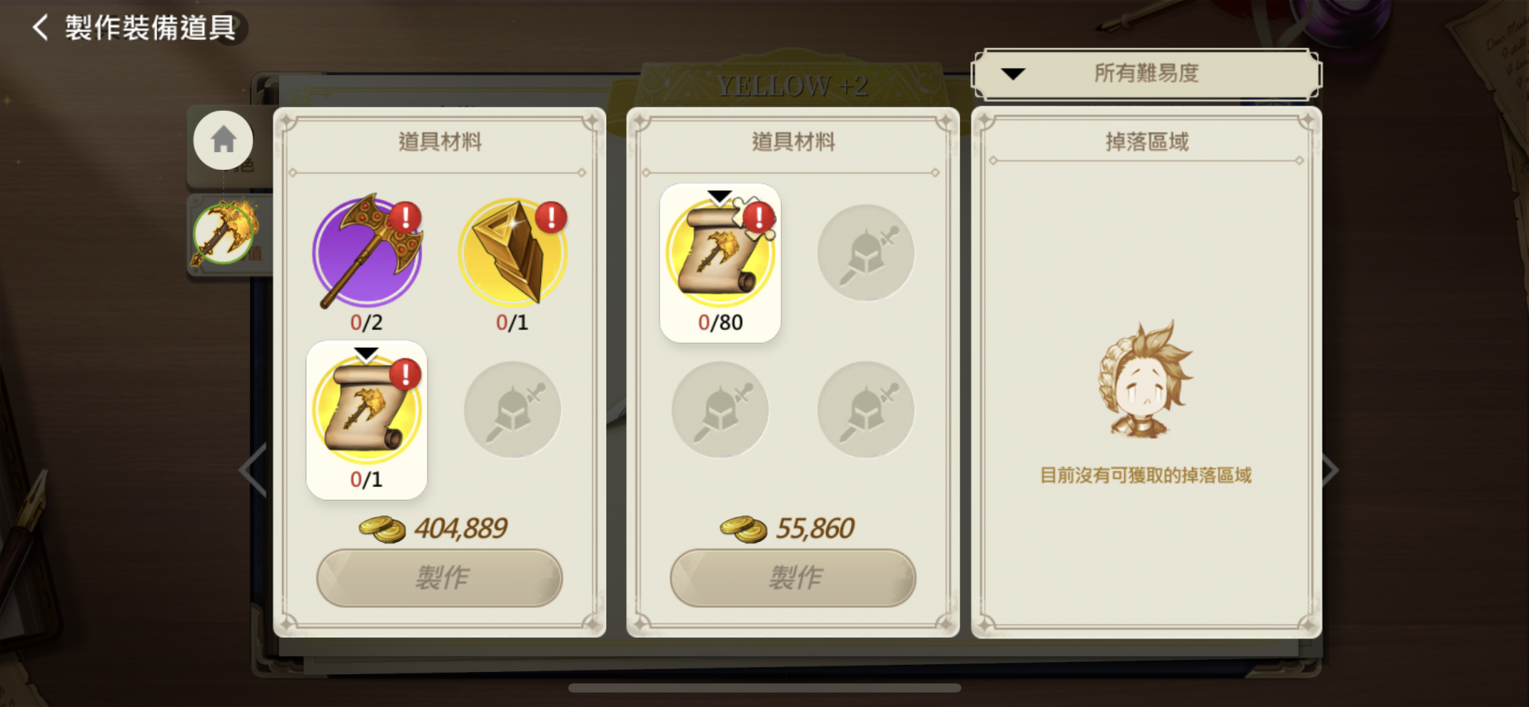This screenshot has height=707, width=1529.
Task: Go to next page with right chevron
Action: (1330, 470)
